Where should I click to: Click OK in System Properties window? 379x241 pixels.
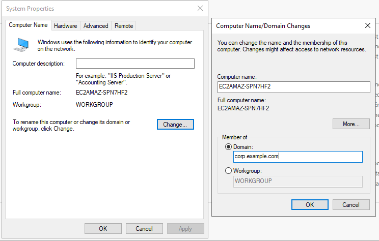coord(103,228)
